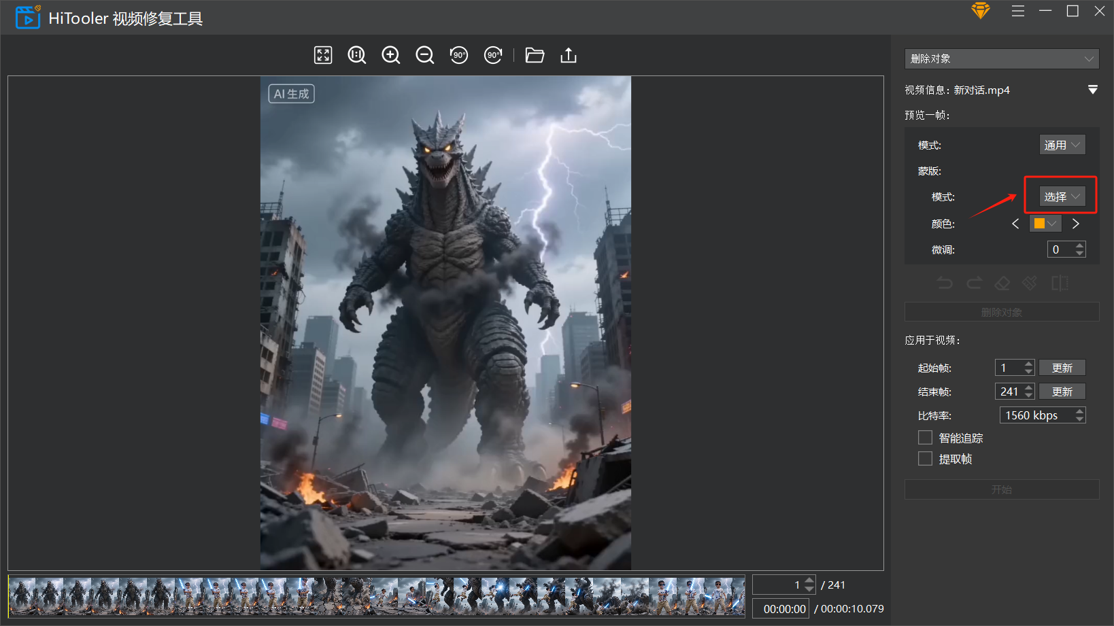Open a video file with folder icon

pyautogui.click(x=535, y=55)
